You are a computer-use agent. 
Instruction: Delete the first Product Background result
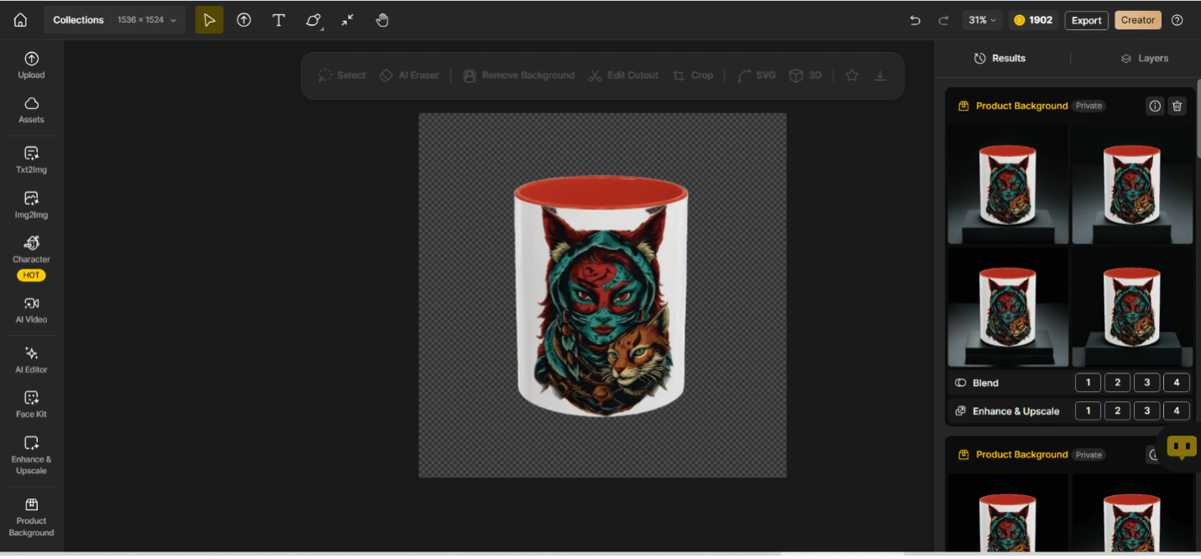[x=1177, y=106]
